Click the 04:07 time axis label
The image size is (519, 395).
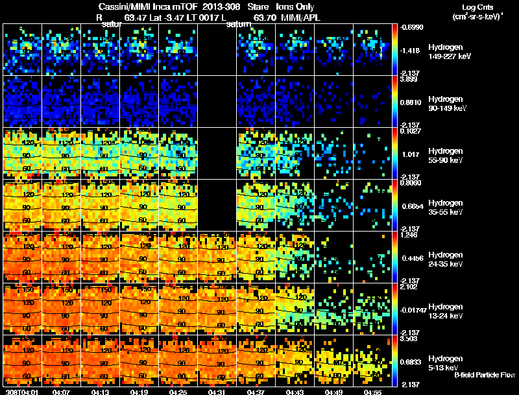61,392
